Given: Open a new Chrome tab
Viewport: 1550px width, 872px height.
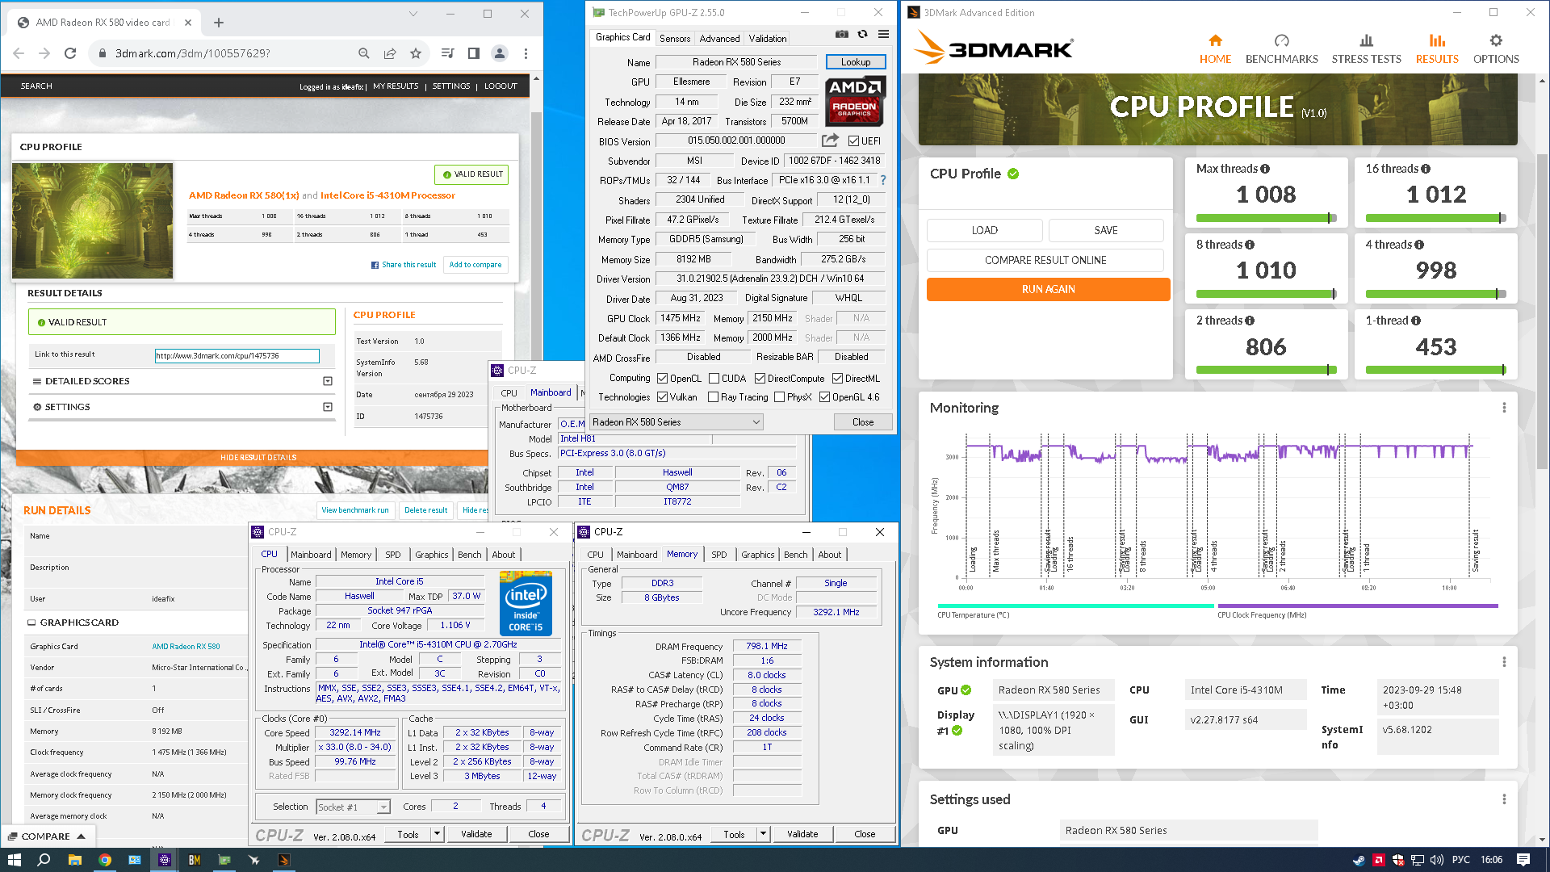Looking at the screenshot, I should (218, 23).
